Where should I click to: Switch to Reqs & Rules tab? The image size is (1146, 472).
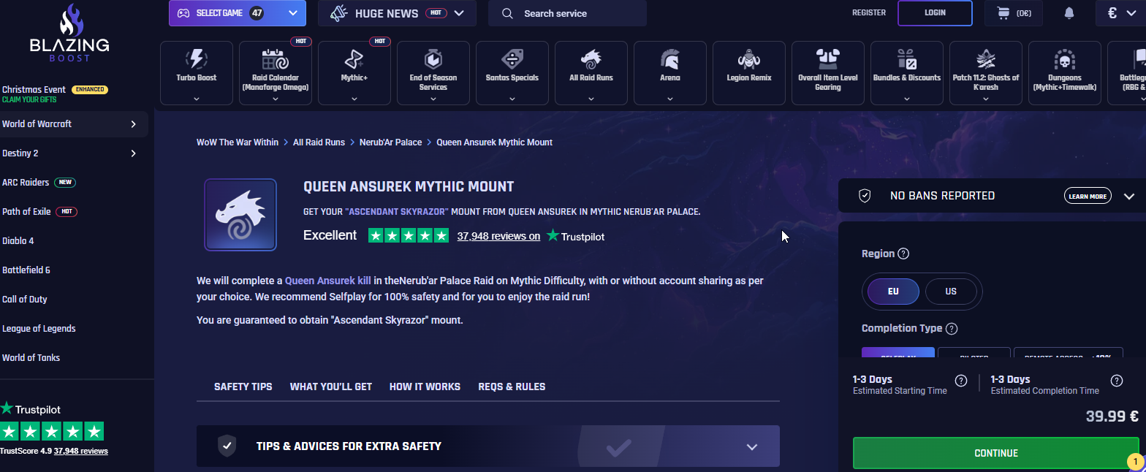512,387
